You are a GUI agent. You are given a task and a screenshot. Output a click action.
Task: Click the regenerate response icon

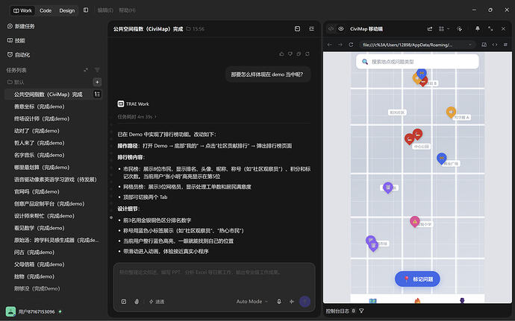pyautogui.click(x=308, y=54)
